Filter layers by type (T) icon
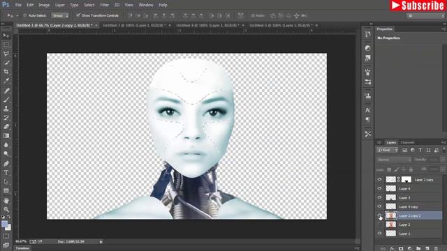Screen dimensions: 447x251 point(420,150)
